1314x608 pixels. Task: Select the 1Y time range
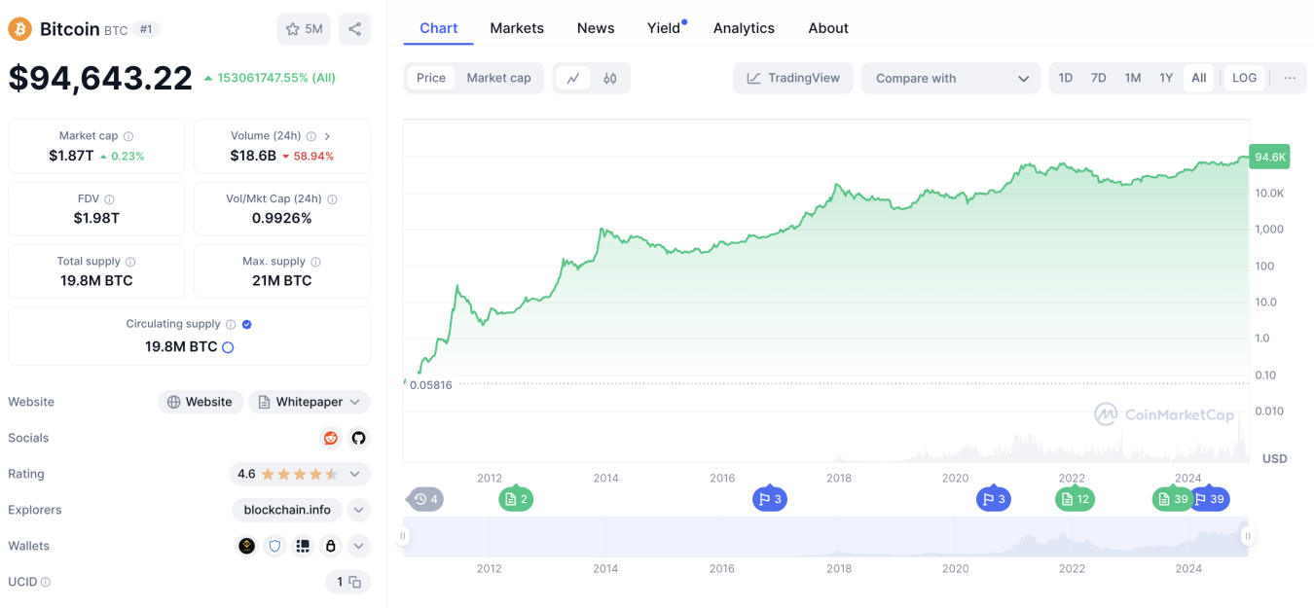point(1165,78)
